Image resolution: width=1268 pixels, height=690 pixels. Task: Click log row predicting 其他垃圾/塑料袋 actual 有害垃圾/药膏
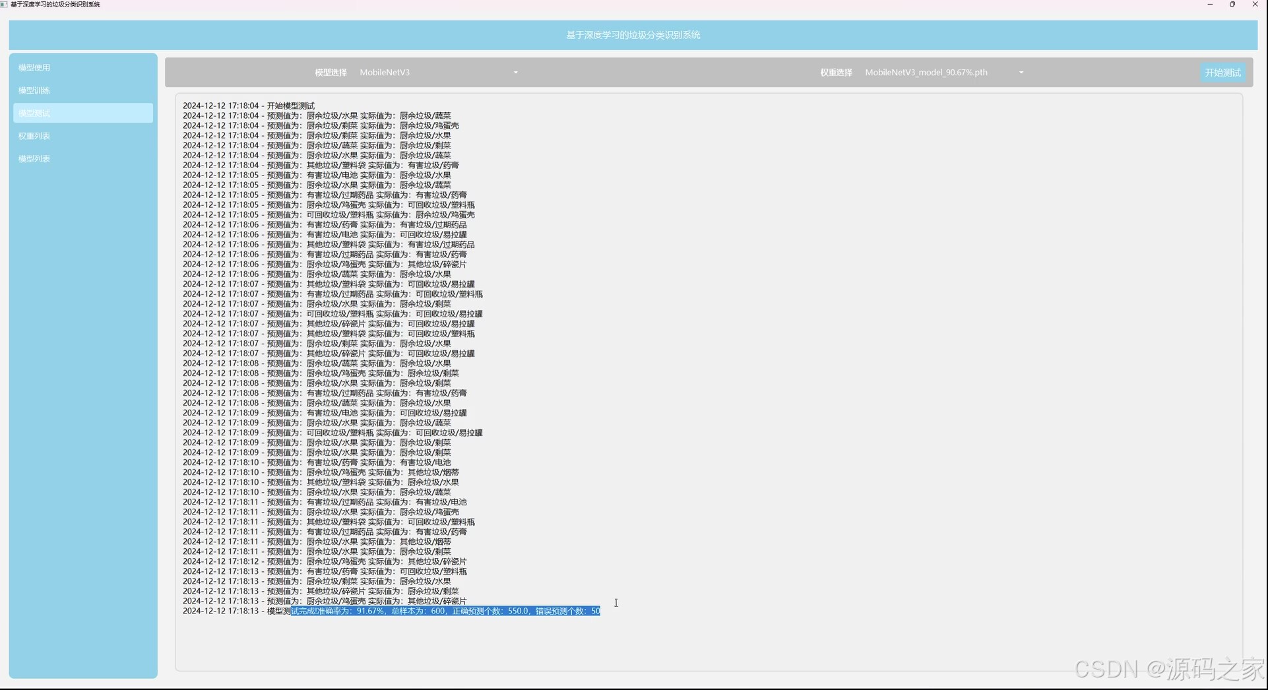point(321,165)
